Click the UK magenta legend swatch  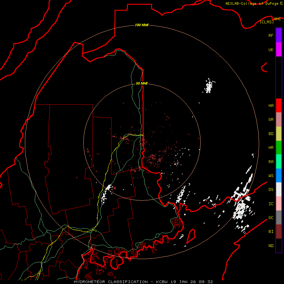click(279, 50)
